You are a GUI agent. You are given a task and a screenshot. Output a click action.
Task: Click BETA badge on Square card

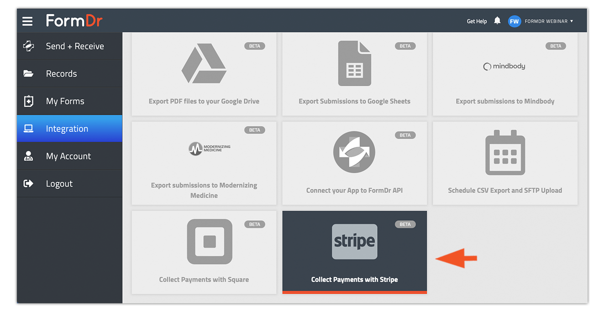point(255,224)
